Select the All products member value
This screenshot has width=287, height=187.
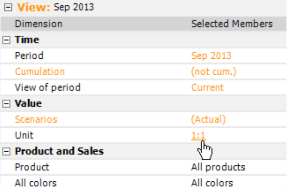point(218,167)
